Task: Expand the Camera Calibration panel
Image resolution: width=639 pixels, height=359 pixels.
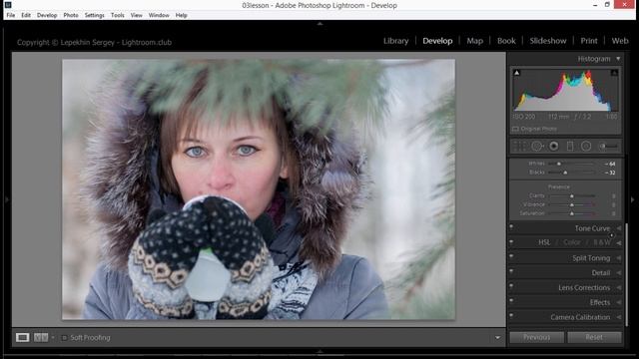Action: [x=619, y=317]
